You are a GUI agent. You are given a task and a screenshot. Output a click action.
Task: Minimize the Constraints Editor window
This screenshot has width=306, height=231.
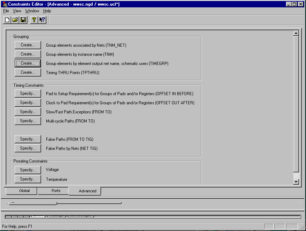(289, 4)
